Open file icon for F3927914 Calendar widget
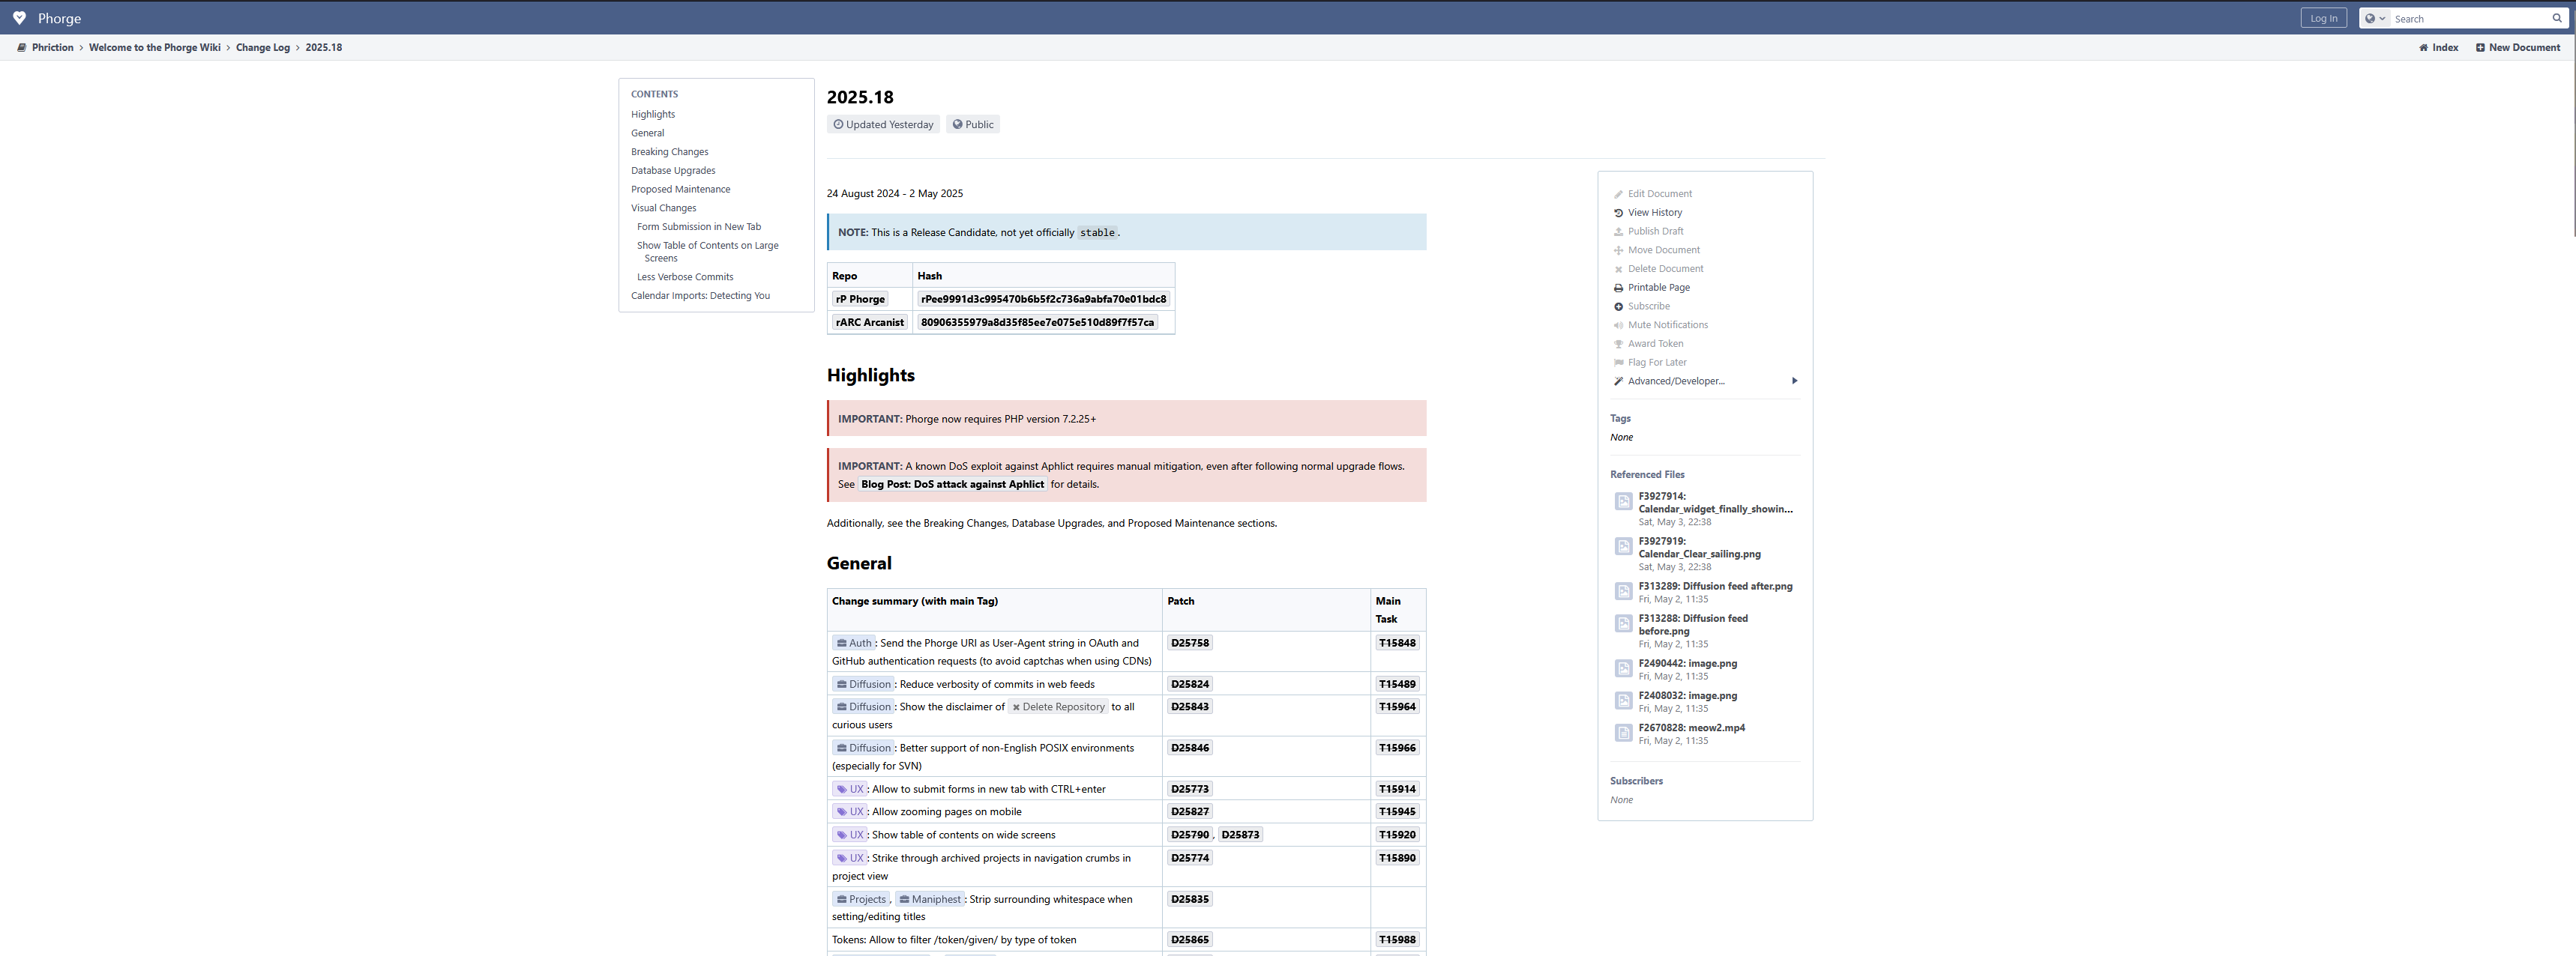 (1623, 501)
